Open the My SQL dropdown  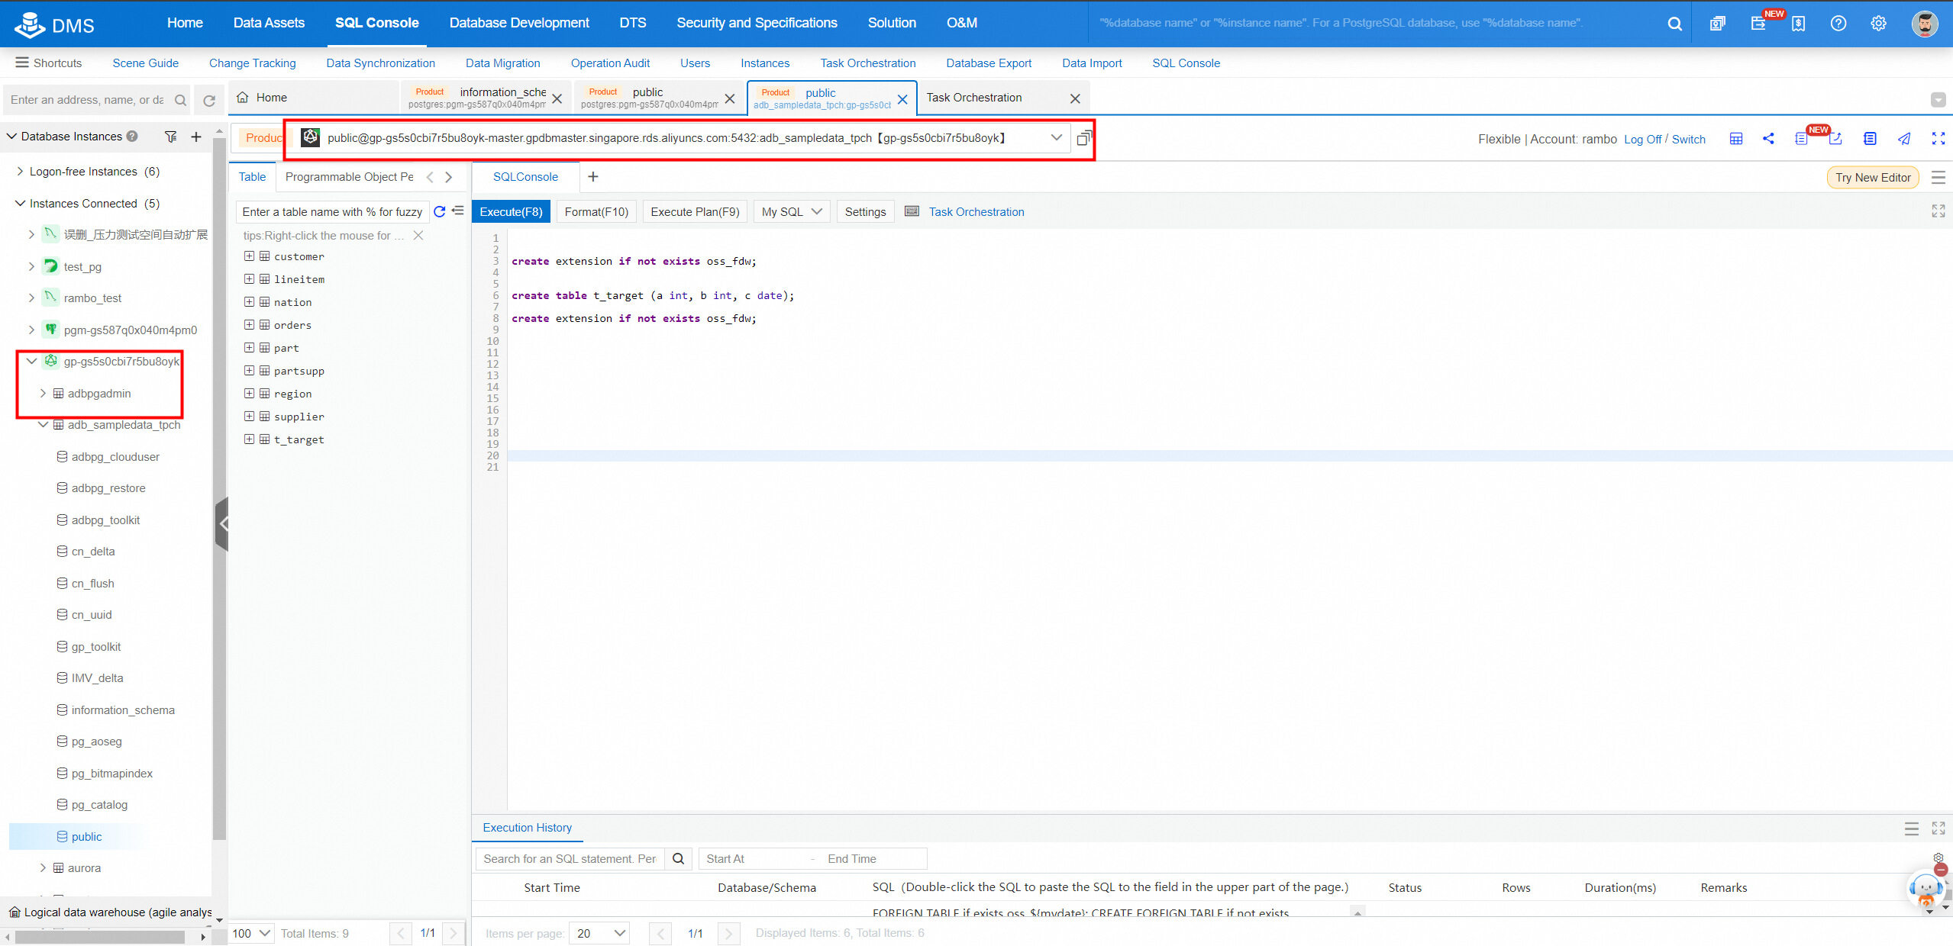click(791, 211)
